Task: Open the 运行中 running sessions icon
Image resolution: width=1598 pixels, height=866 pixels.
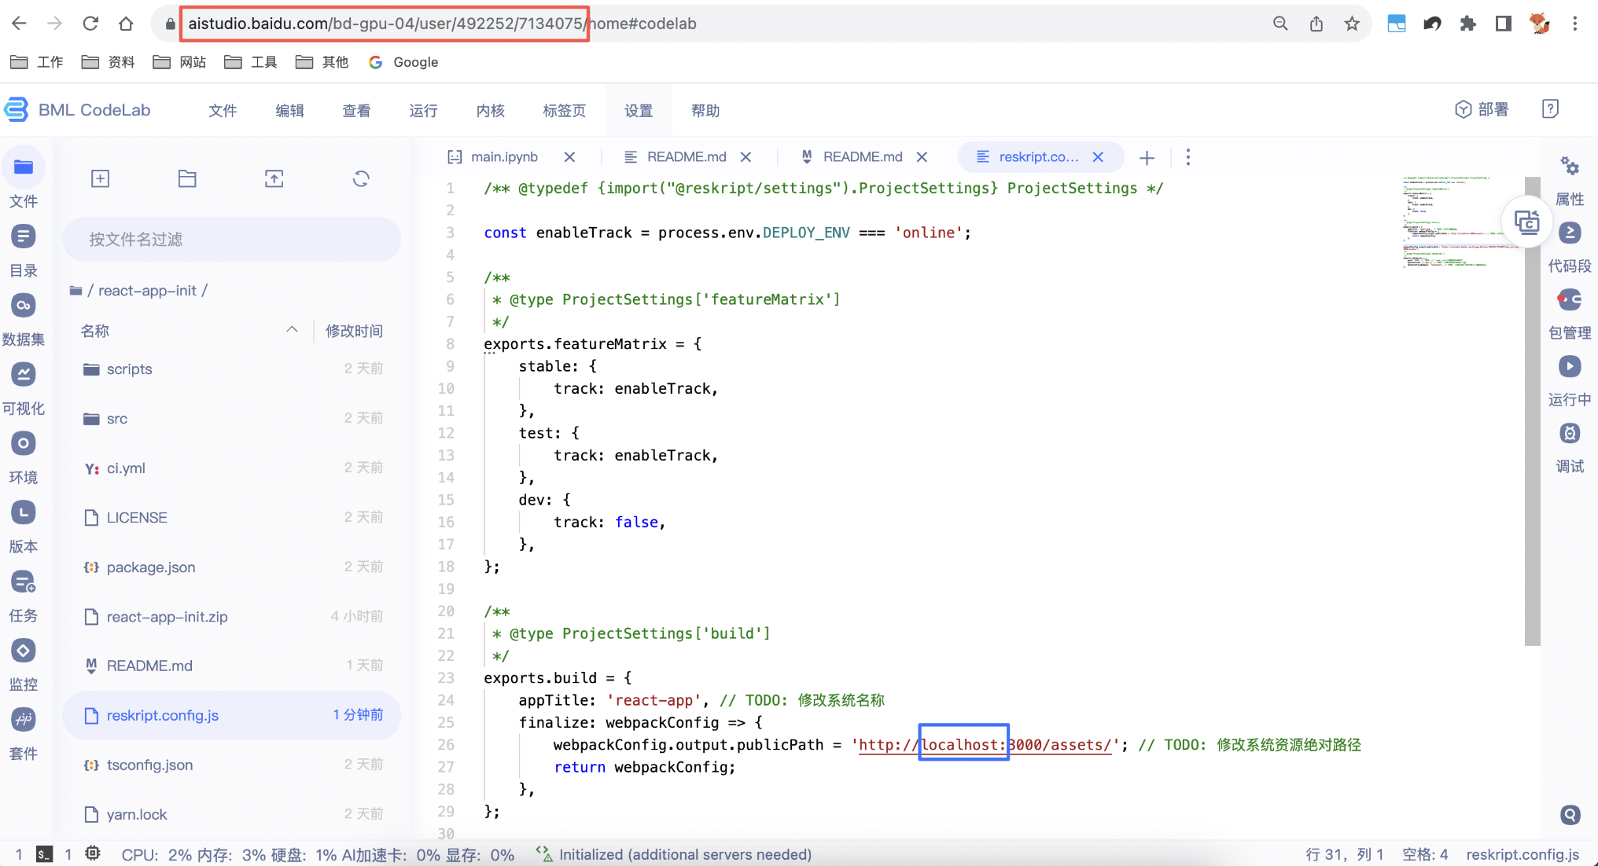Action: pyautogui.click(x=1570, y=366)
